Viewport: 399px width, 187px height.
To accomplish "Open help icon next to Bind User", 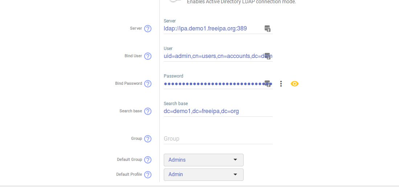I will point(148,56).
